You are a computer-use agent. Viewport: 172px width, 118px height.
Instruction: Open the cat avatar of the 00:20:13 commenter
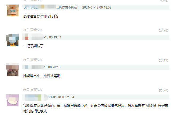[x=13, y=70]
